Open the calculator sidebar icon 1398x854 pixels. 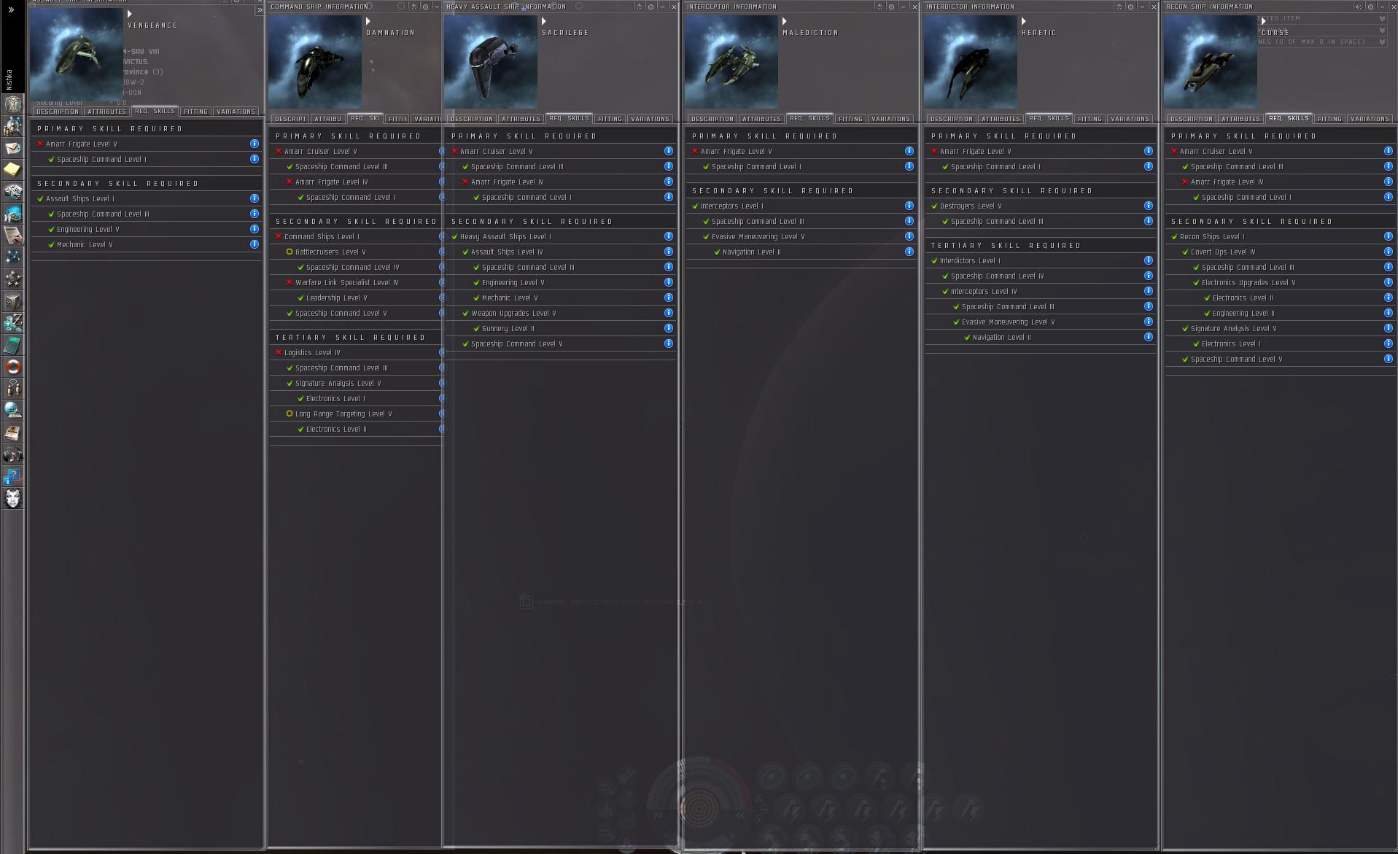click(x=13, y=345)
